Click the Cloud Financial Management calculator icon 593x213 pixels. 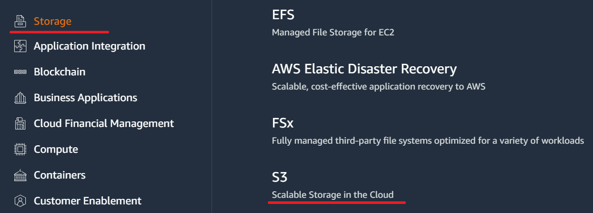(x=20, y=123)
